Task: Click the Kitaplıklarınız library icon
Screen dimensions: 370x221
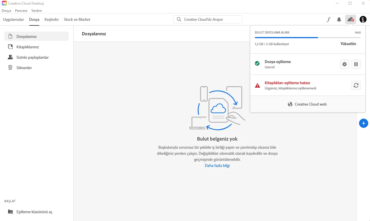Action: coord(10,47)
